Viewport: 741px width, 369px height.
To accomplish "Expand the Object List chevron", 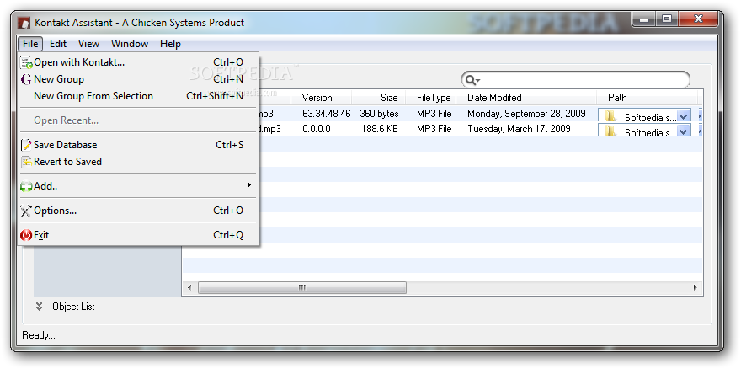I will pyautogui.click(x=40, y=307).
